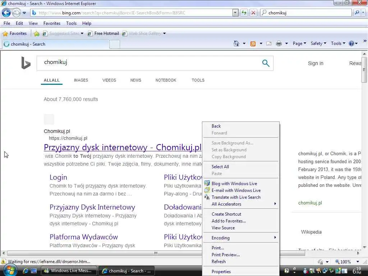Choose Blog with Windows Live

click(241, 184)
